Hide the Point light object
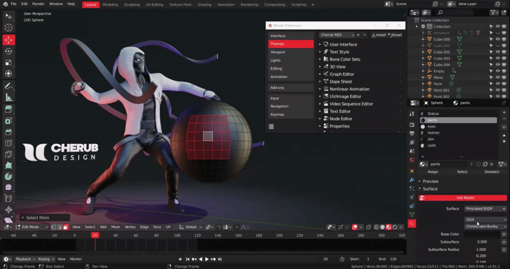 [x=498, y=84]
